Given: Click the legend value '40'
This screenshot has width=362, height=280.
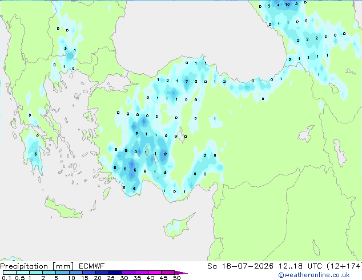Looking at the screenshot, I should pyautogui.click(x=150, y=278).
